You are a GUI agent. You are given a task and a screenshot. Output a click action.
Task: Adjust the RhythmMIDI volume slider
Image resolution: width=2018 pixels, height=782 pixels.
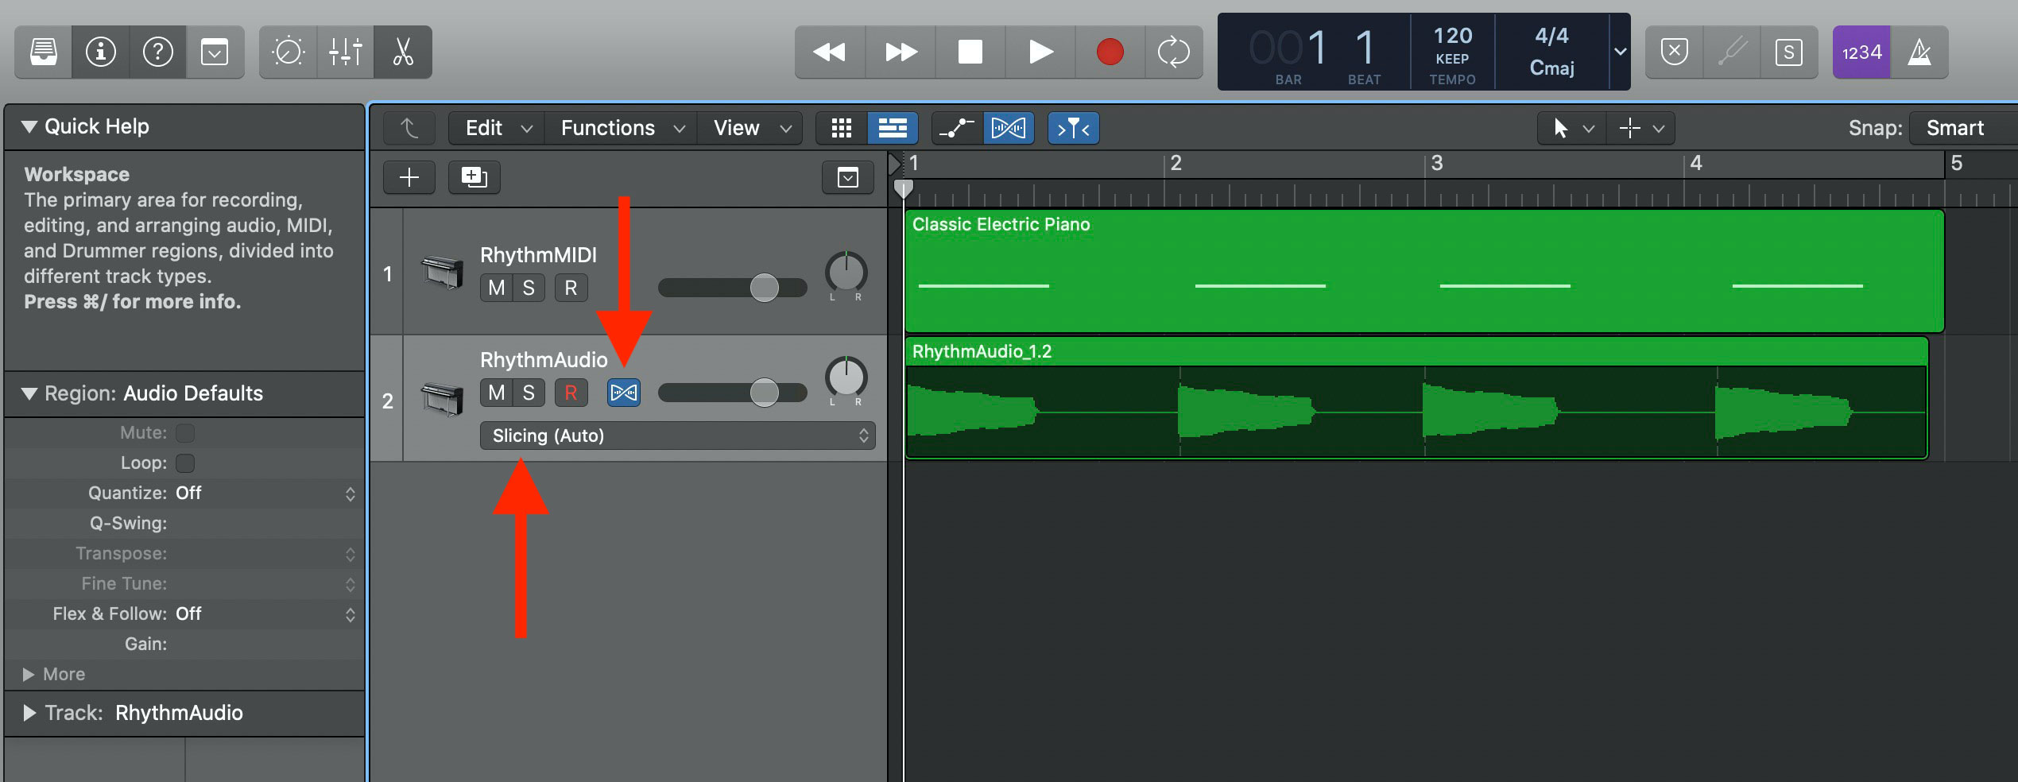coord(732,288)
